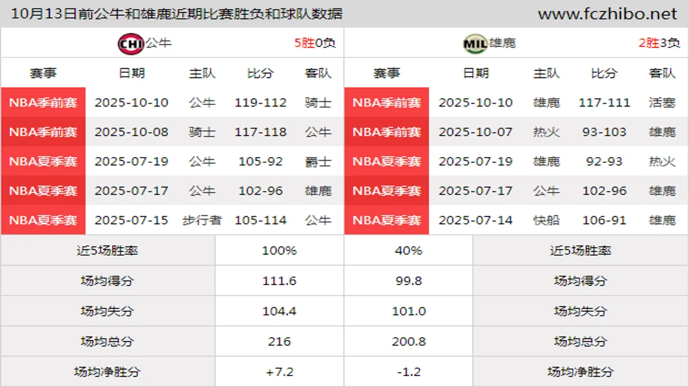Select the 117-118 score against 骑士
Image resolution: width=689 pixels, height=387 pixels.
[x=260, y=132]
